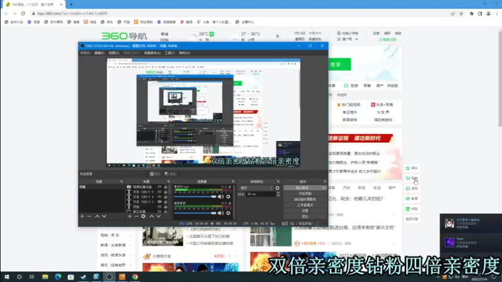502x282 pixels.
Task: Toggle lock for 文本 (GDI+) 5 source
Action: click(166, 192)
